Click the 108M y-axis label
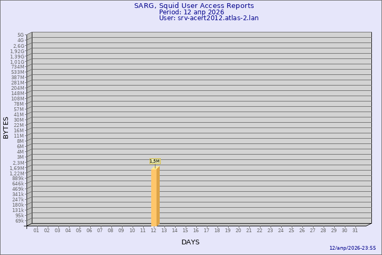This screenshot has width=382, height=255. point(18,99)
